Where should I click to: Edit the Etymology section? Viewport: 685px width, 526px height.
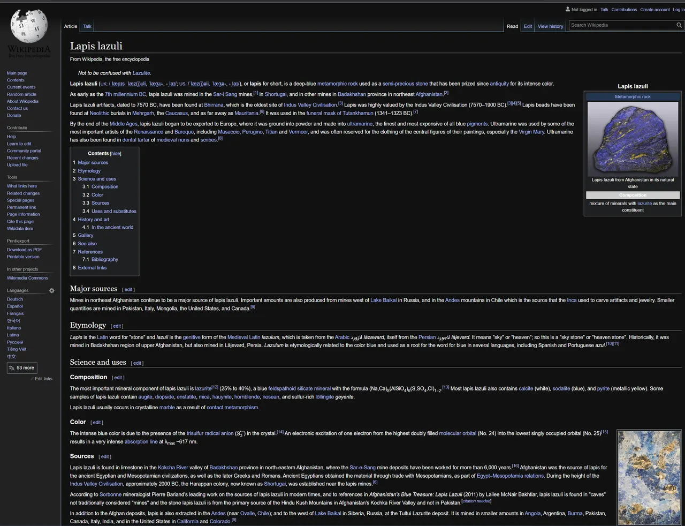117,326
